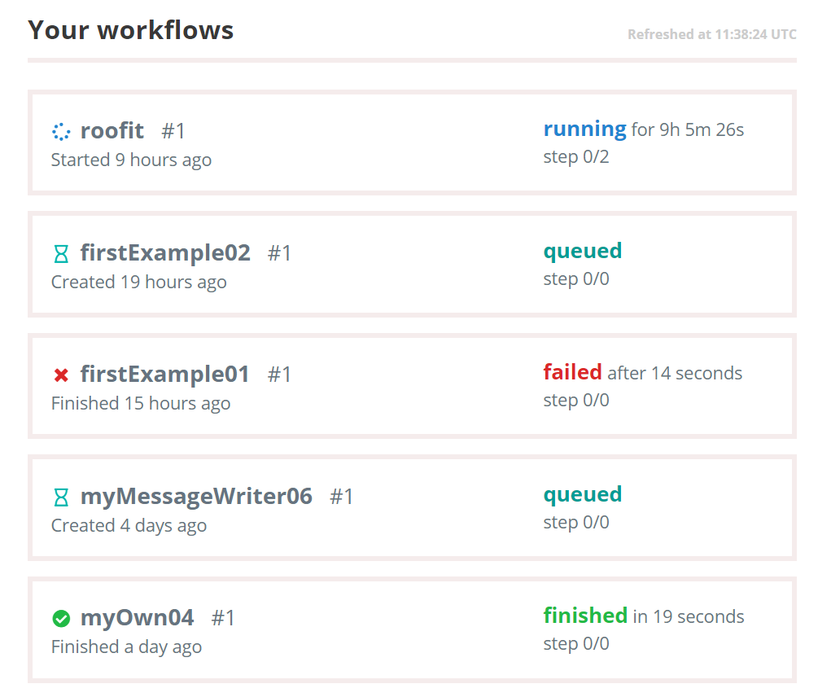The width and height of the screenshot is (818, 697).
Task: Click the step 0/2 progress text
Action: click(576, 156)
